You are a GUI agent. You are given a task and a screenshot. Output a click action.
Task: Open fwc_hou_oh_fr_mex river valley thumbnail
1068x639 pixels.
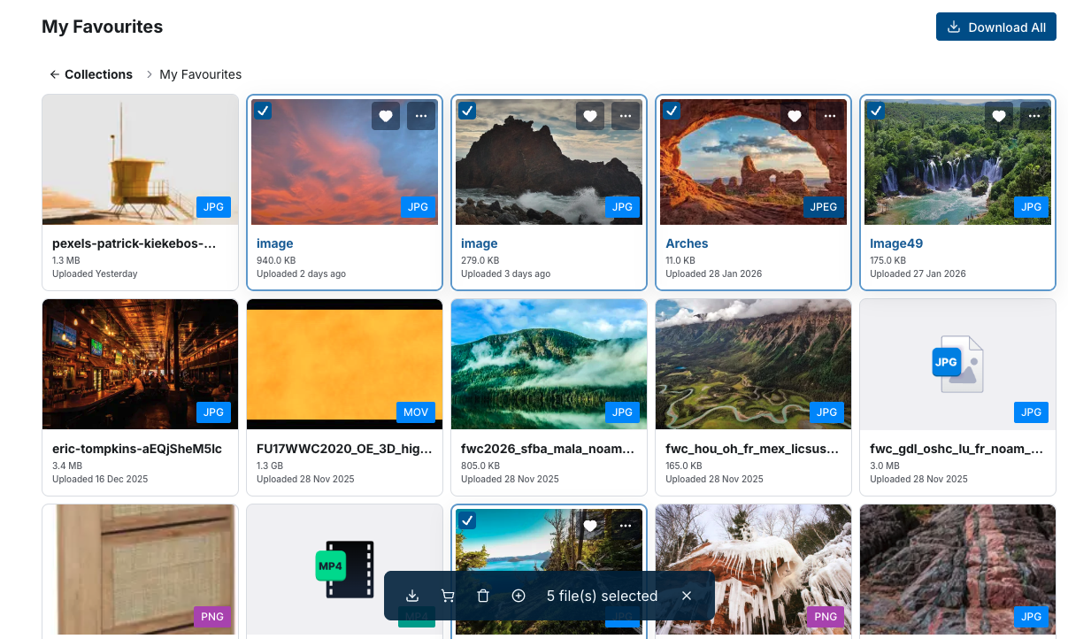(753, 365)
